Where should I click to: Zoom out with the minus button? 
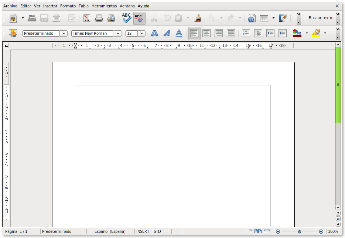coord(278,232)
